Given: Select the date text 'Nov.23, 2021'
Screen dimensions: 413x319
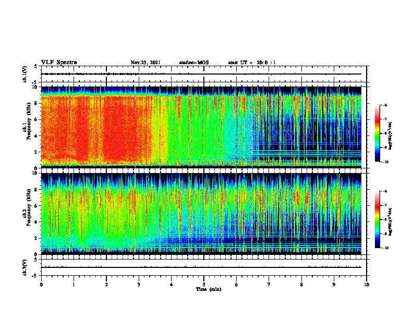Looking at the screenshot, I should coord(145,63).
